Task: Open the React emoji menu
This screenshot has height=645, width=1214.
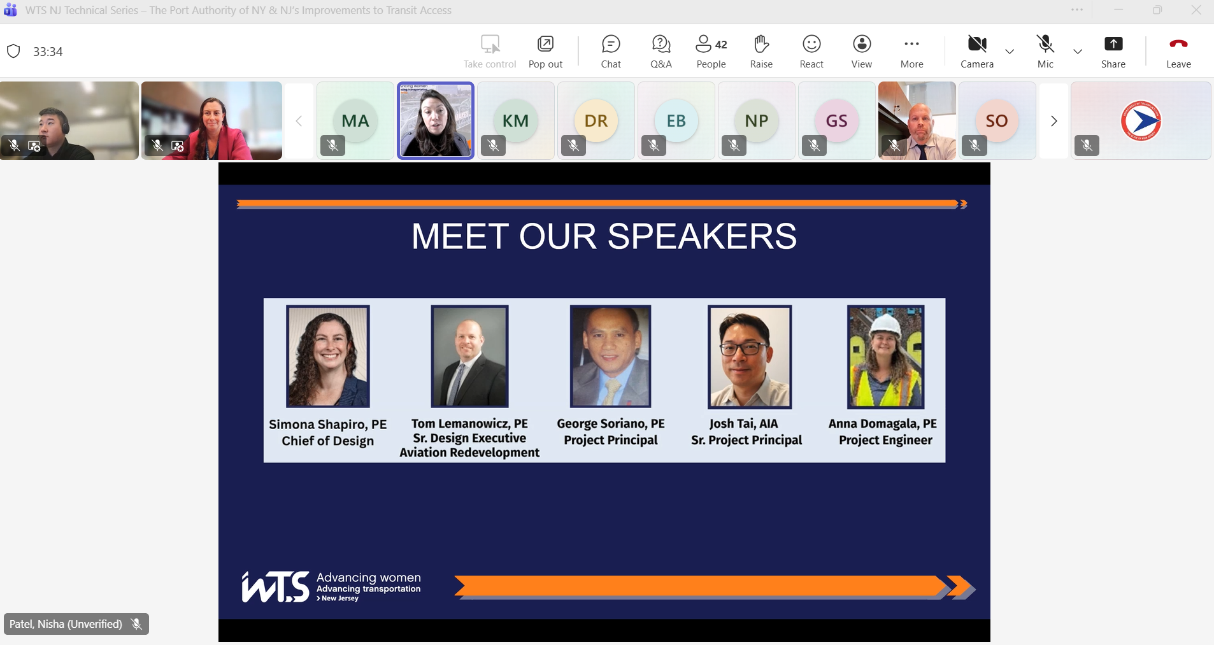Action: [811, 51]
